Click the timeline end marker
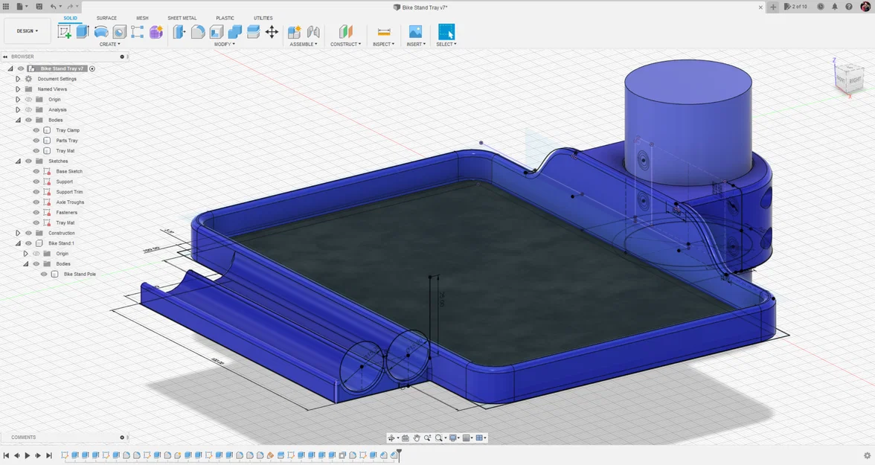 pyautogui.click(x=400, y=452)
